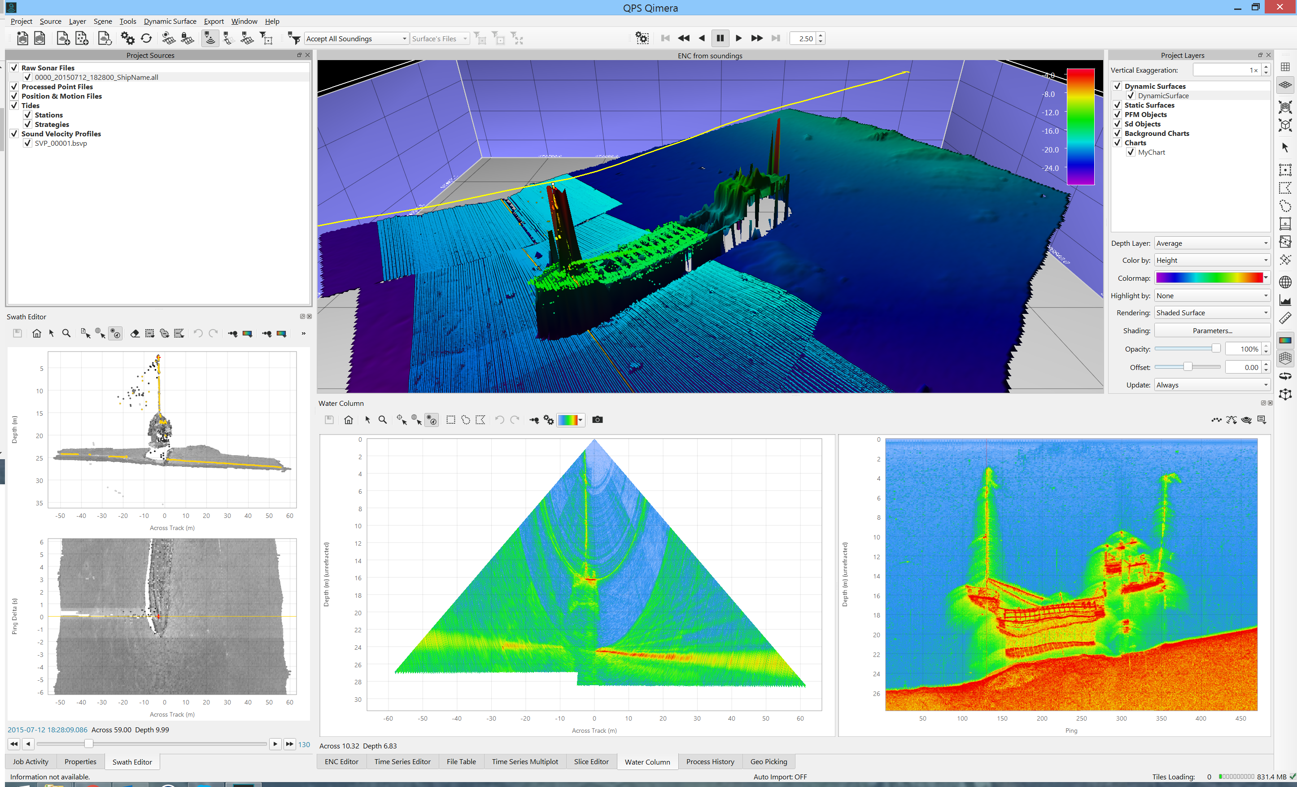Expand the Accept All Soundings dropdown

coord(404,39)
